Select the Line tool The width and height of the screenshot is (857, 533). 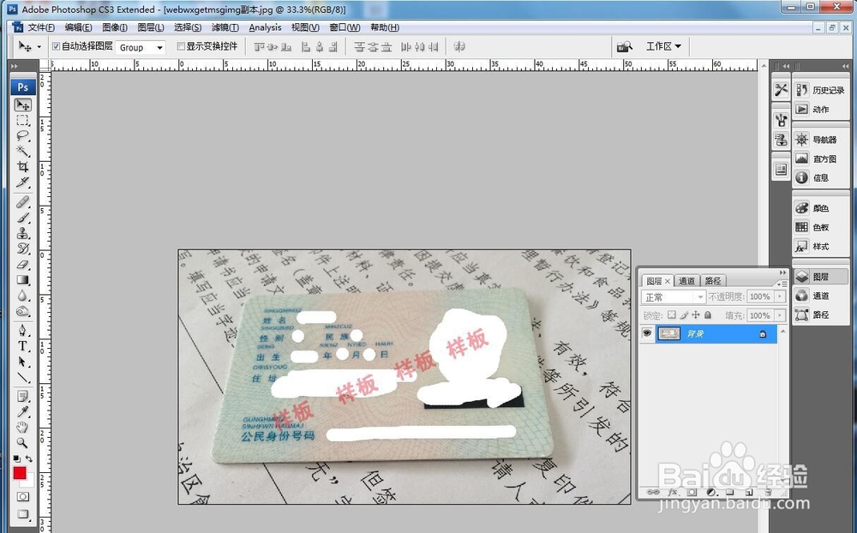click(x=23, y=377)
